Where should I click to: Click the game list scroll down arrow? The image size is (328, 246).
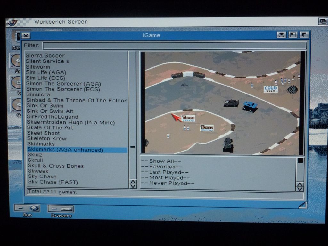click(133, 186)
